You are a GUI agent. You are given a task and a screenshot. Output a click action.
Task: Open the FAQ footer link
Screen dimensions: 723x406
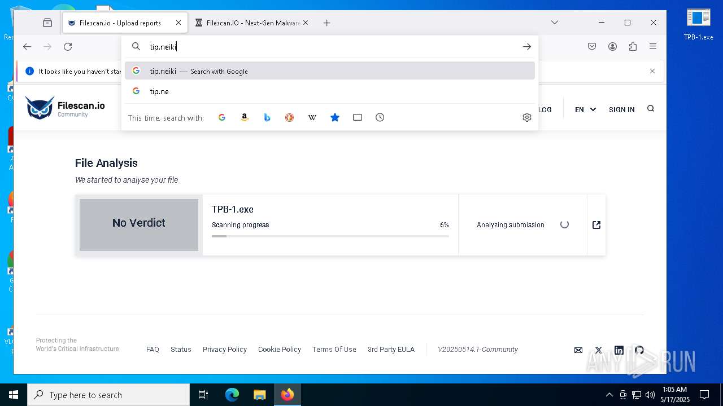[153, 349]
